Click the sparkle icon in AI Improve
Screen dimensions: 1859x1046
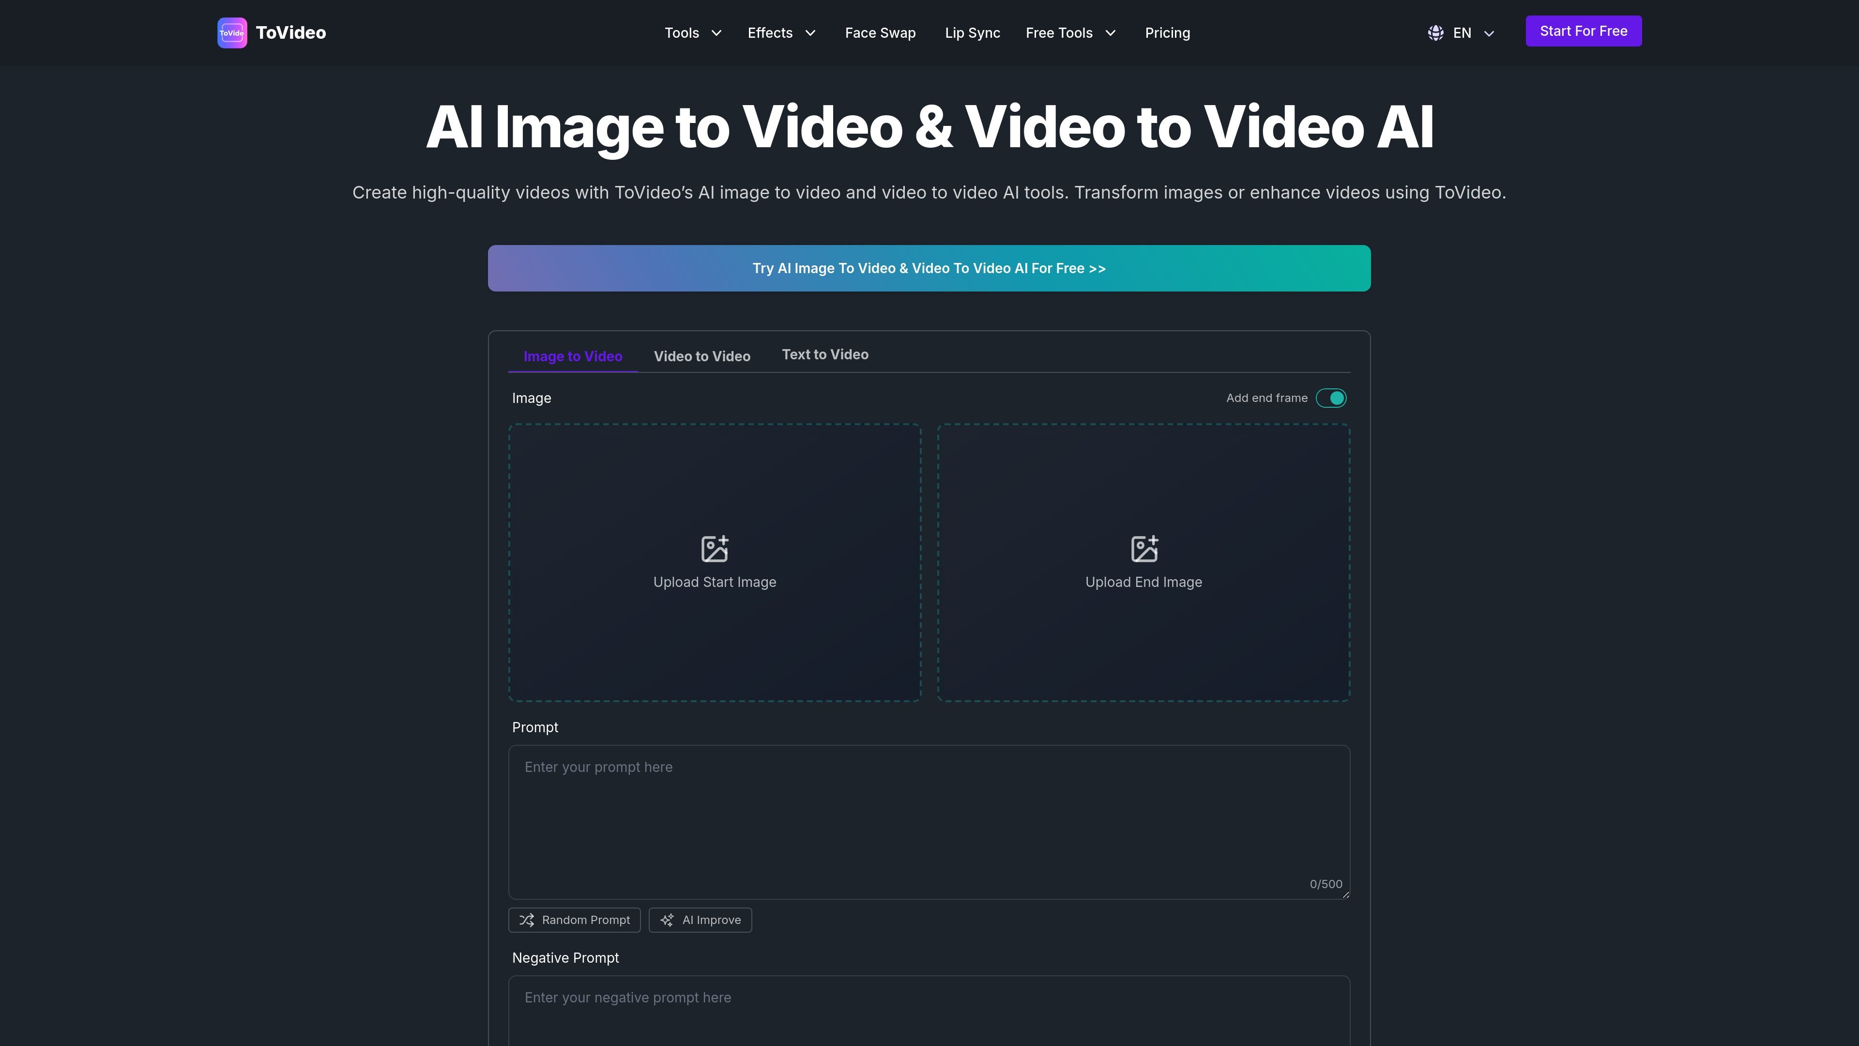[667, 921]
